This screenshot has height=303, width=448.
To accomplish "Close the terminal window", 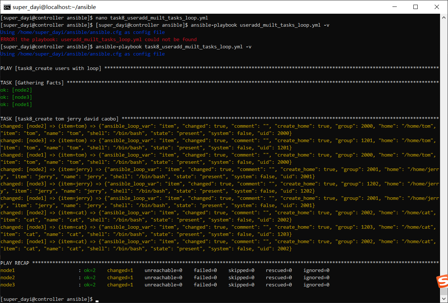I will point(437,7).
